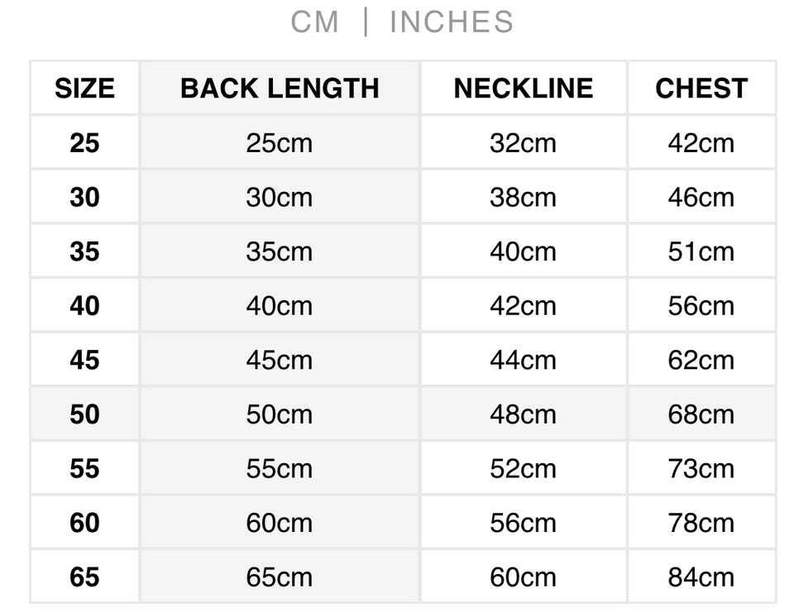Select size 40 row label

pyautogui.click(x=84, y=306)
